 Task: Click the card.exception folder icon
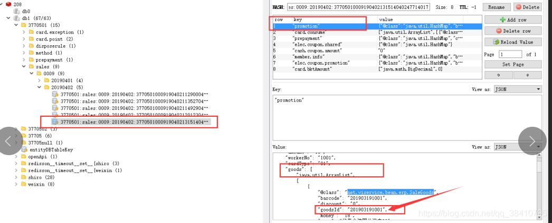click(x=31, y=32)
